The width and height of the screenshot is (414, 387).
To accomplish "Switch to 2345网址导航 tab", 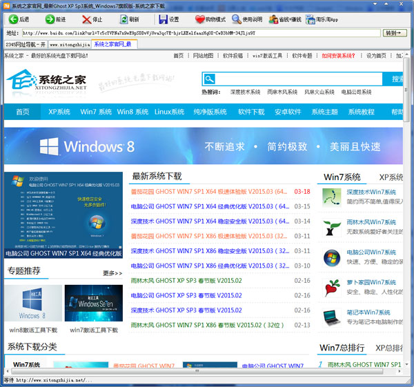I will [26, 45].
